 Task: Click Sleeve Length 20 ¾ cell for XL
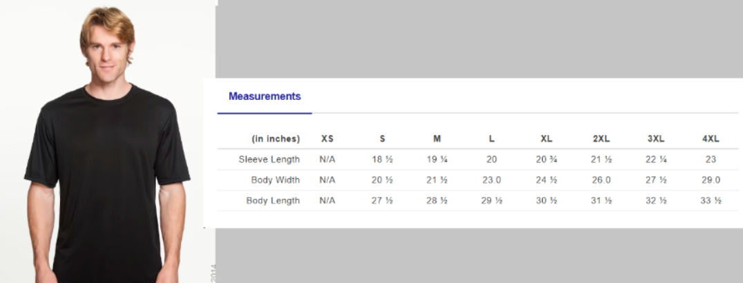(546, 159)
